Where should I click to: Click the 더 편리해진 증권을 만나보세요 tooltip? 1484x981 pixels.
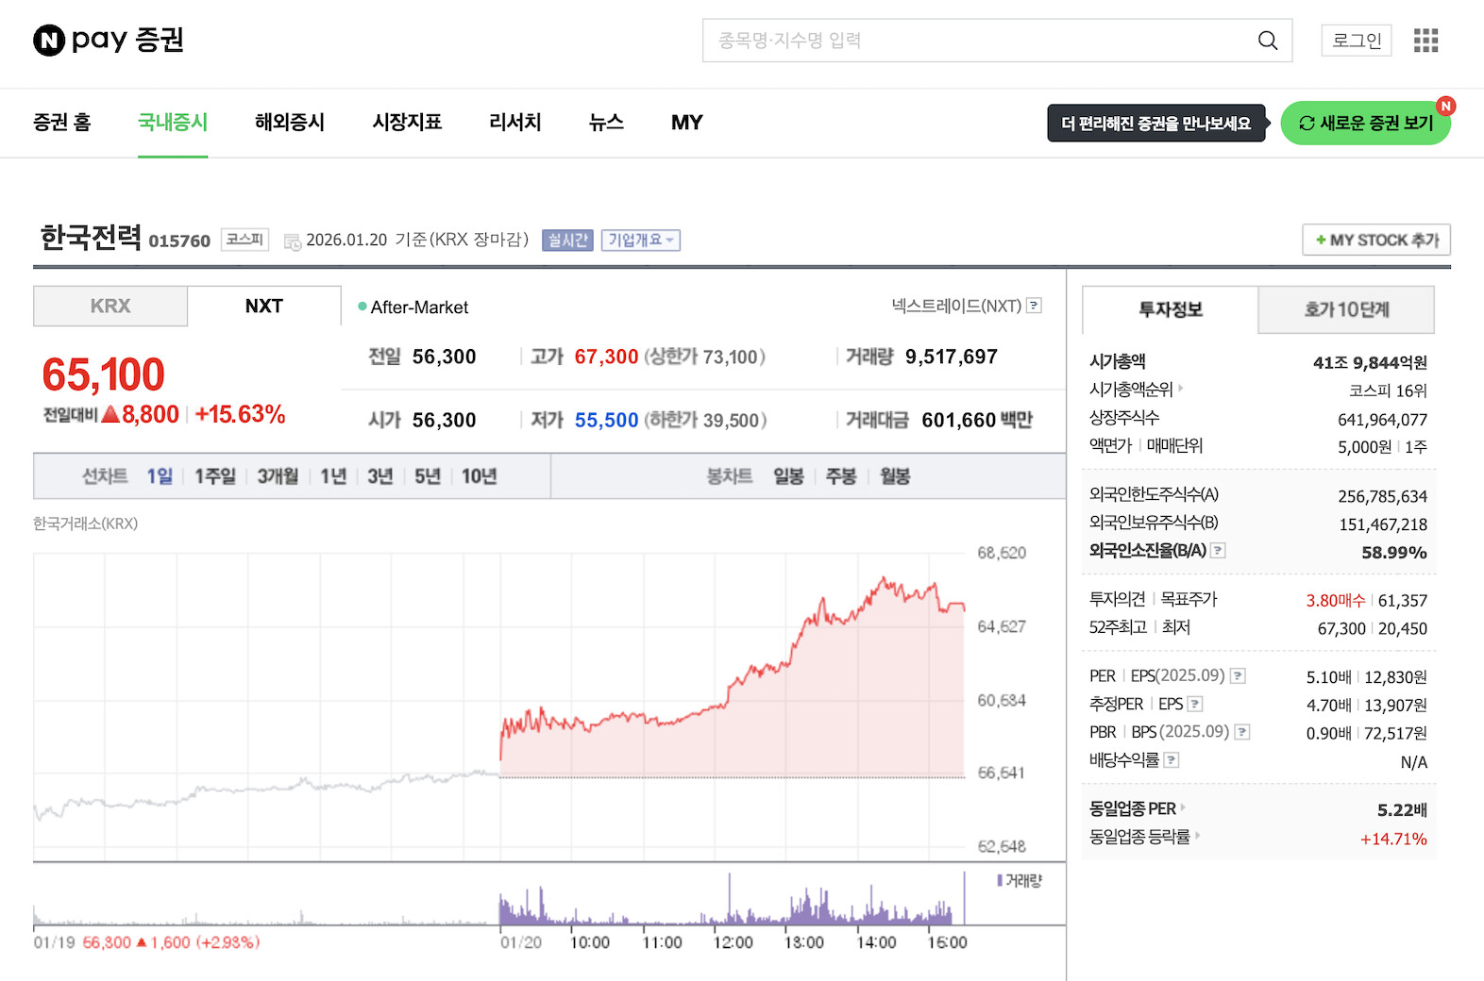(1156, 124)
